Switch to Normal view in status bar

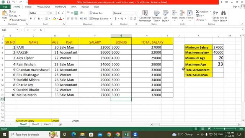196,129
